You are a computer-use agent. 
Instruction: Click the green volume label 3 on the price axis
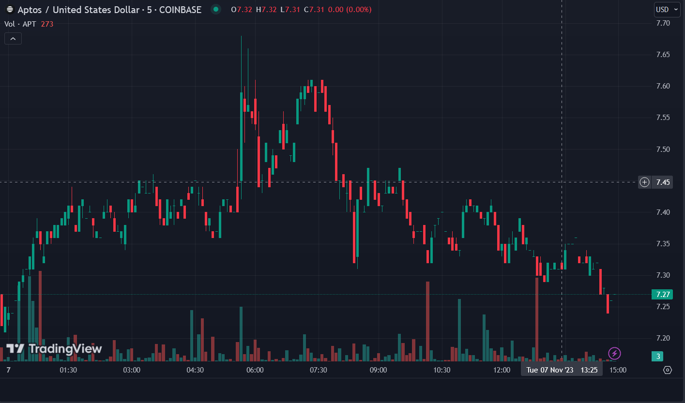[657, 357]
